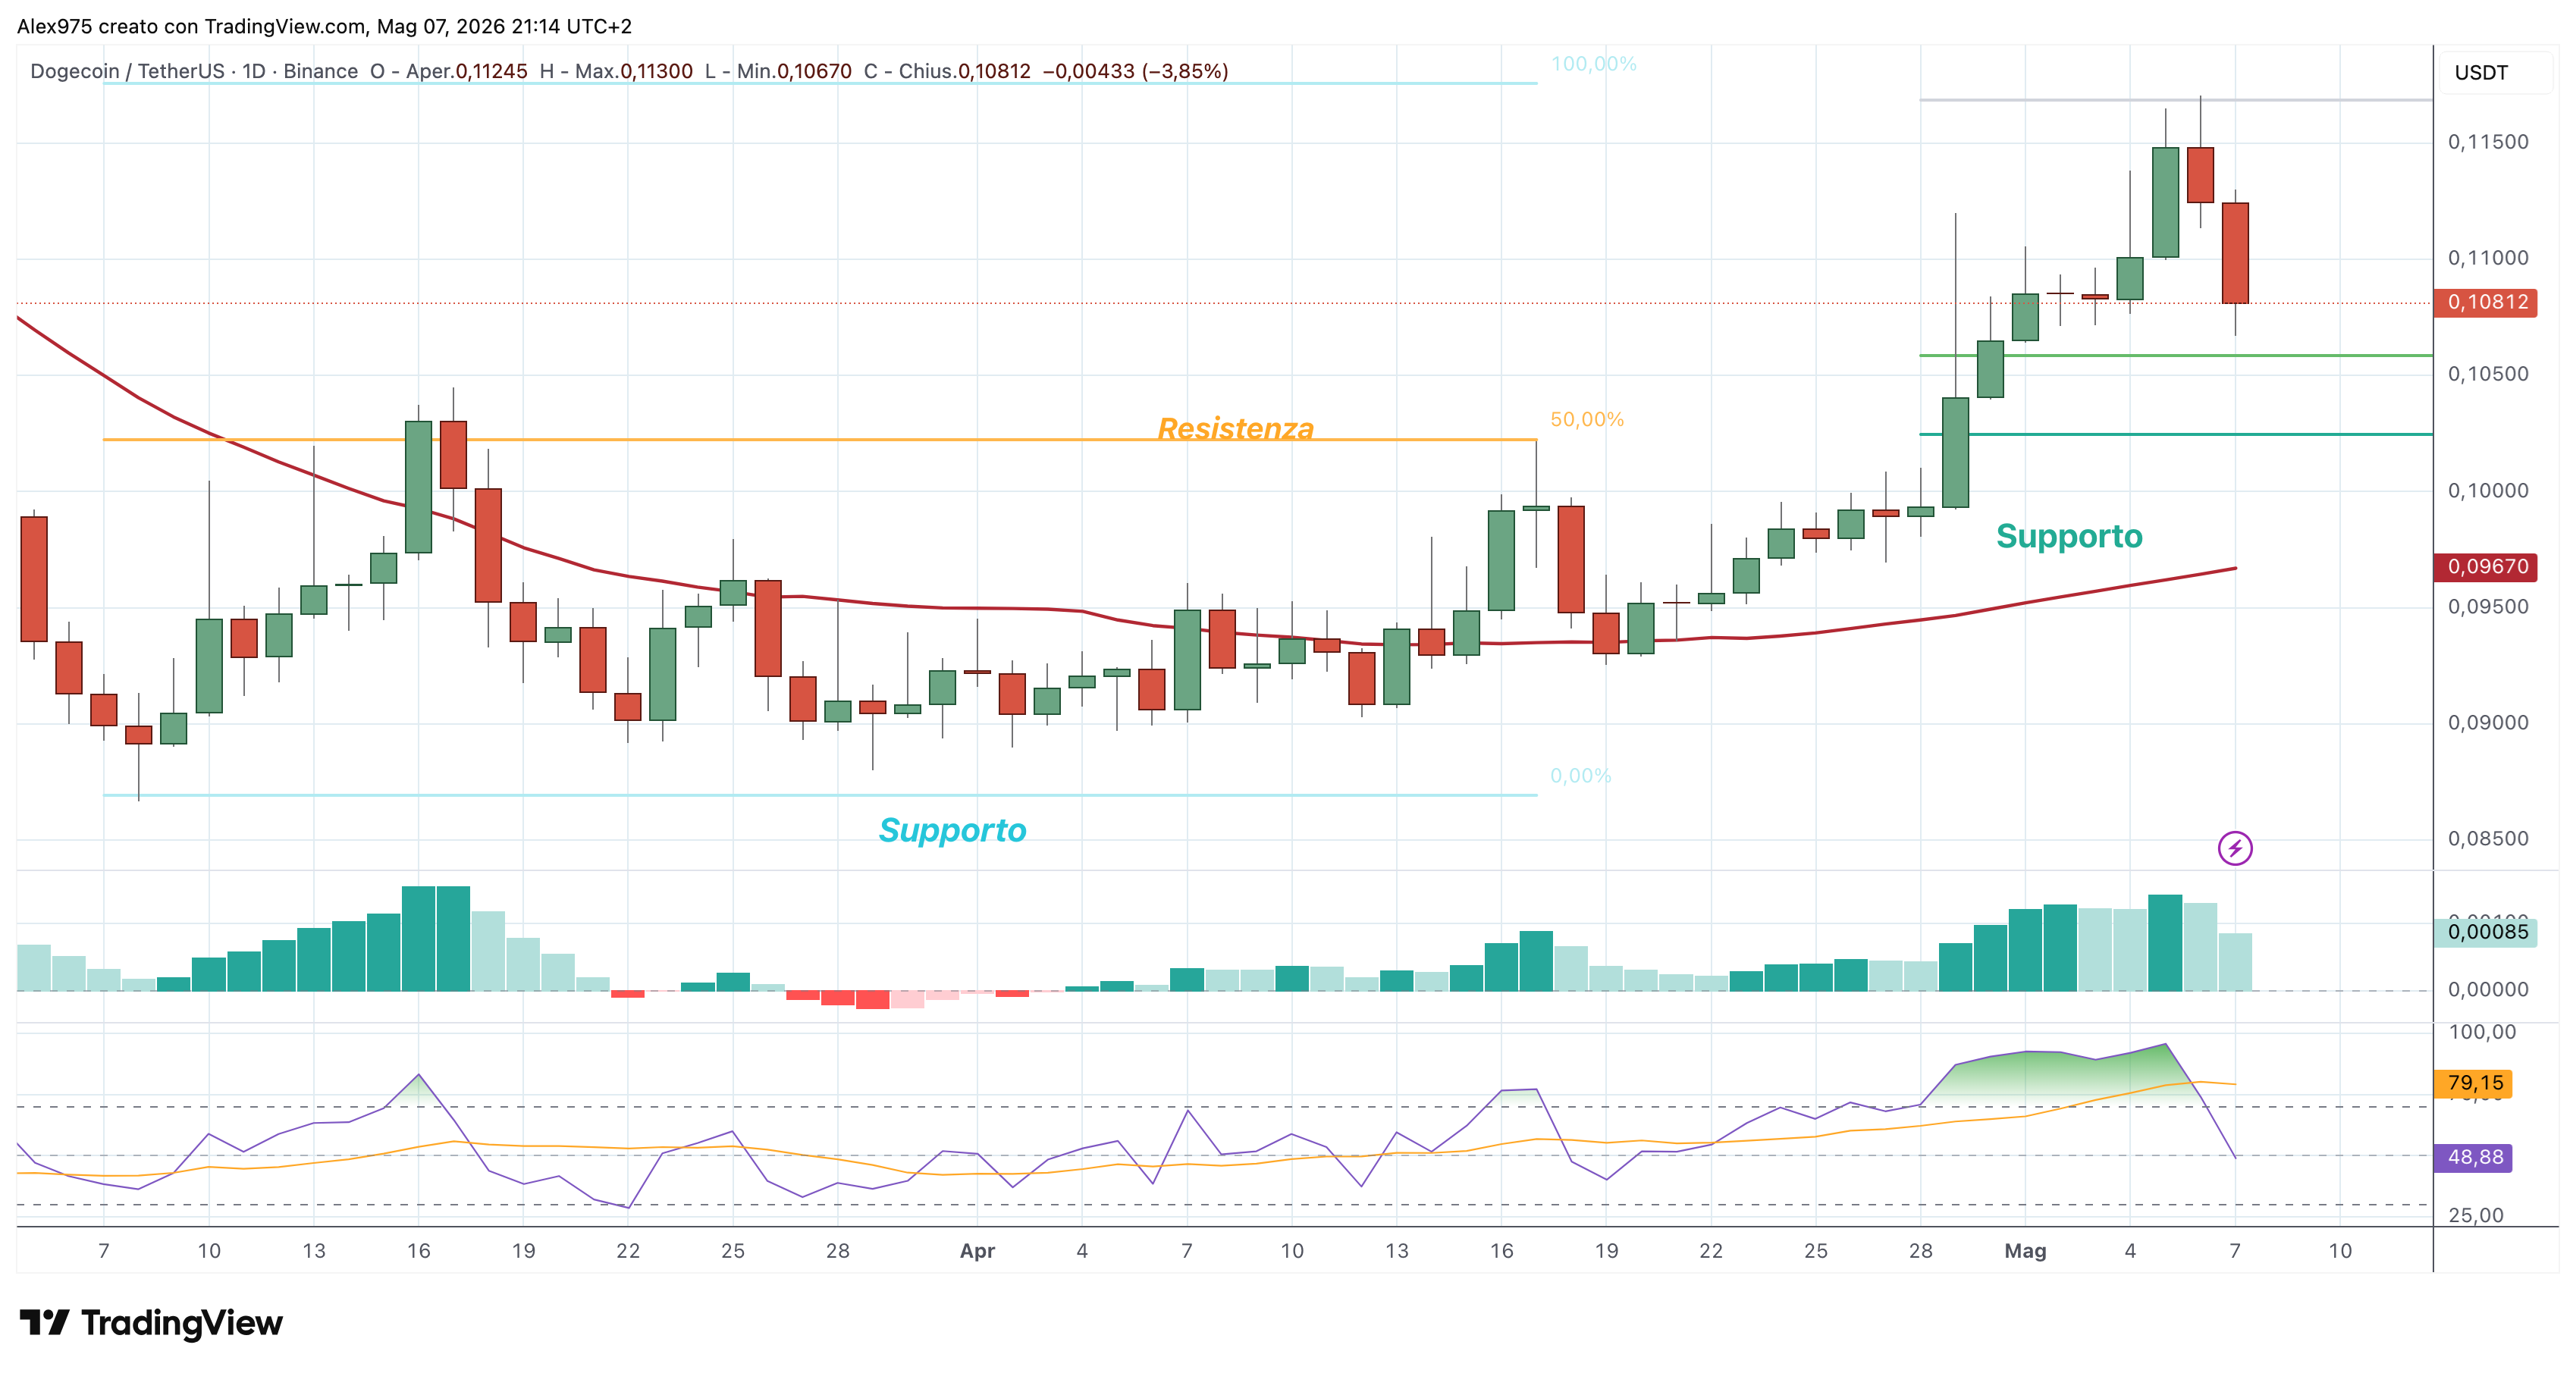2576x1373 pixels.
Task: Click the green Supporto label near May
Action: click(2069, 536)
